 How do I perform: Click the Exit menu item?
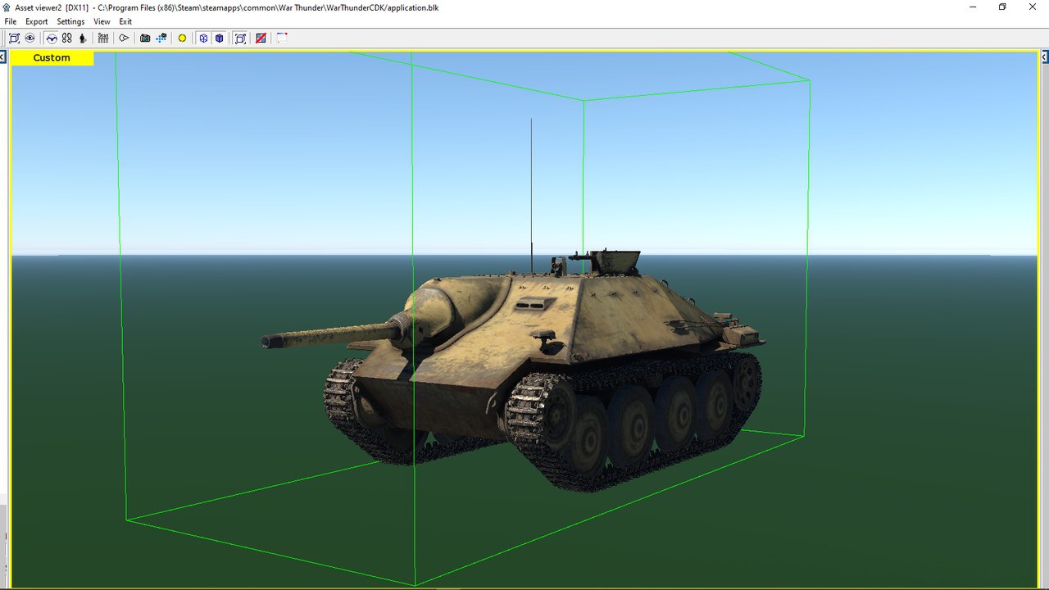pos(125,21)
